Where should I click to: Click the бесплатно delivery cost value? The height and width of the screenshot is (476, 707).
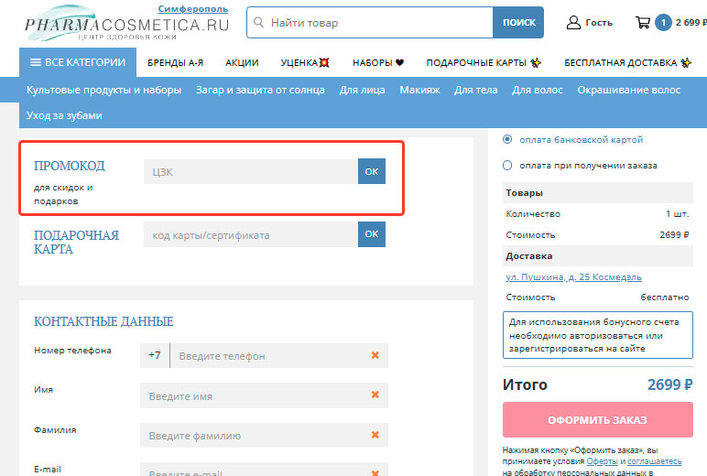coord(665,297)
